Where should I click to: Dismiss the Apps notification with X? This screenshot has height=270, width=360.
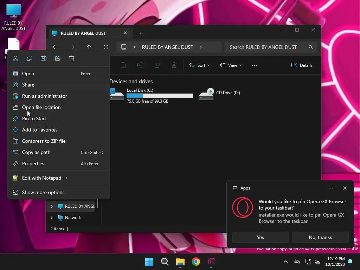(345, 188)
